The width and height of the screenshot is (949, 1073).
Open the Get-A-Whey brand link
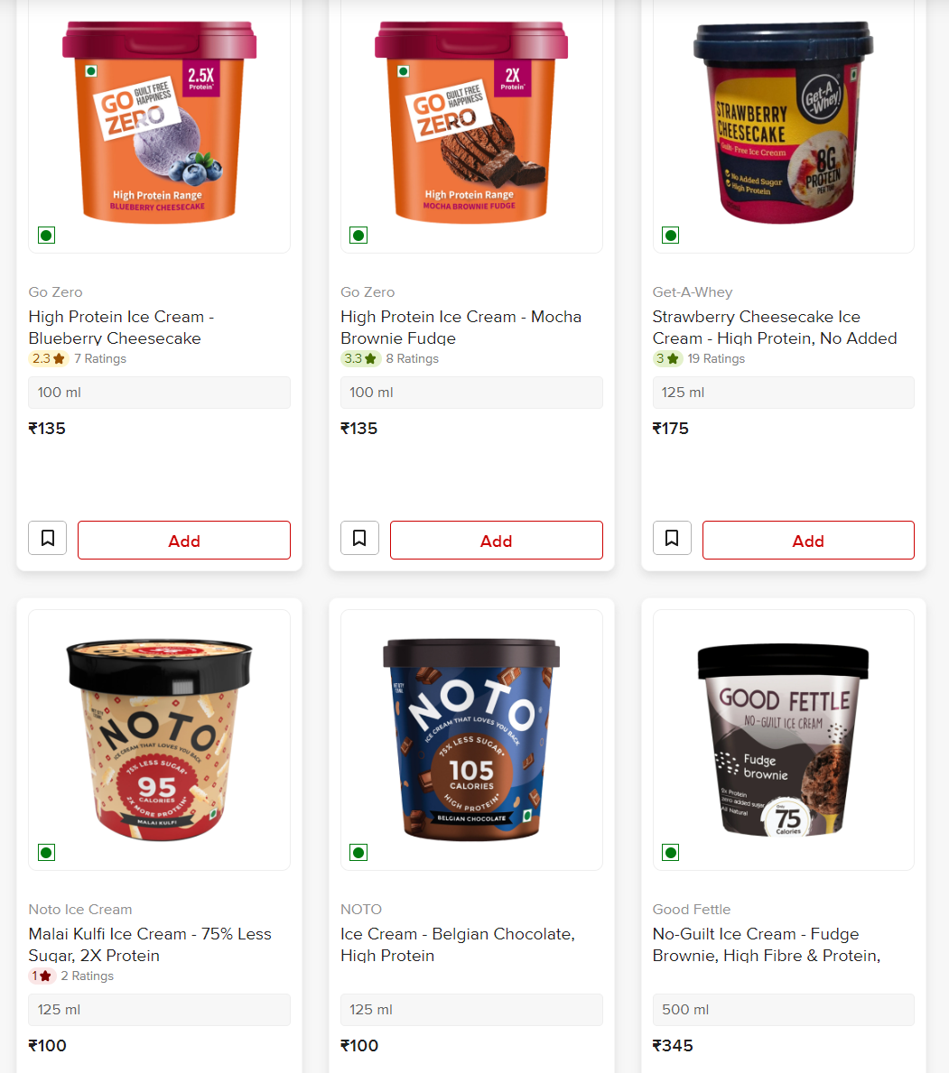coord(693,292)
